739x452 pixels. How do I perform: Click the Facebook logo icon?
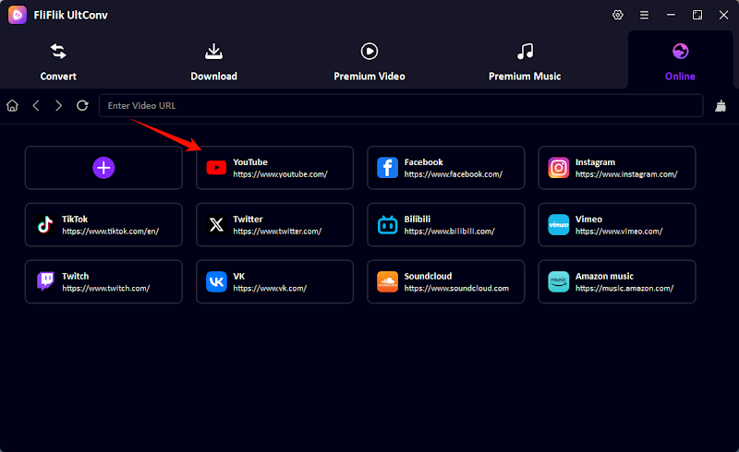[387, 168]
